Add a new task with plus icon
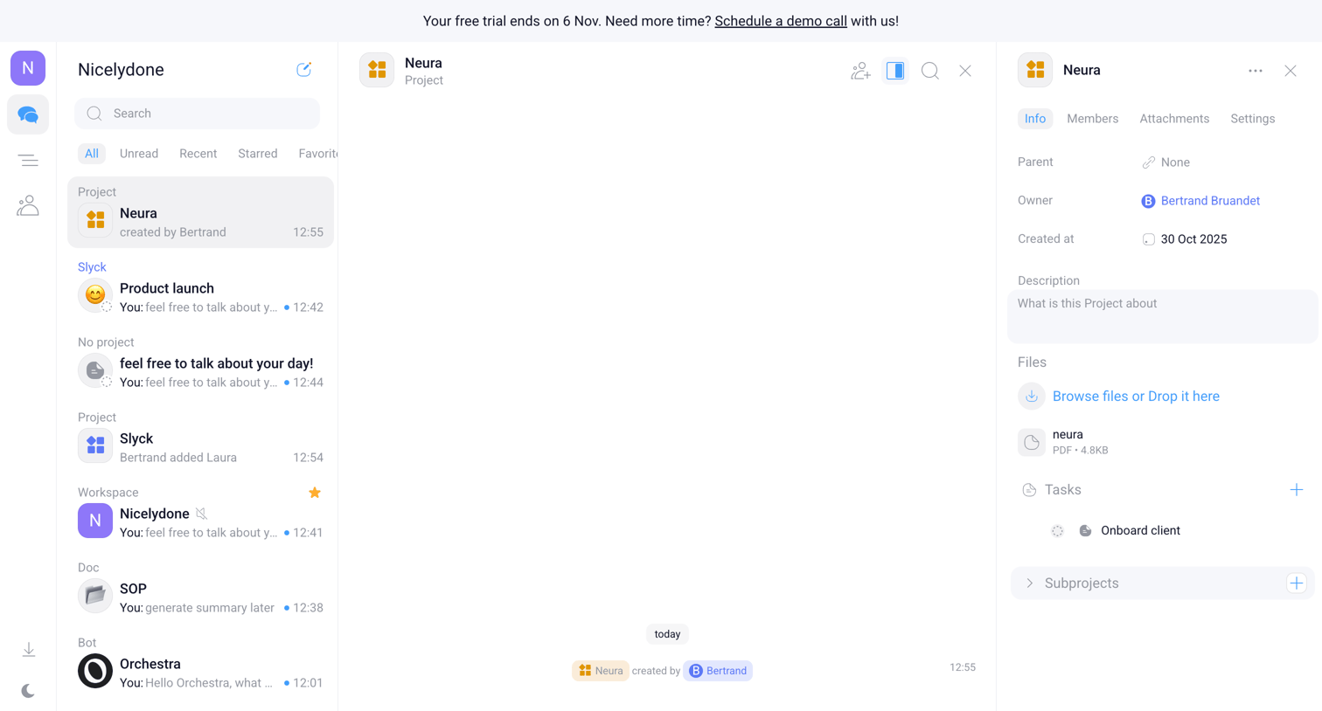Viewport: 1322px width, 711px height. click(1296, 490)
